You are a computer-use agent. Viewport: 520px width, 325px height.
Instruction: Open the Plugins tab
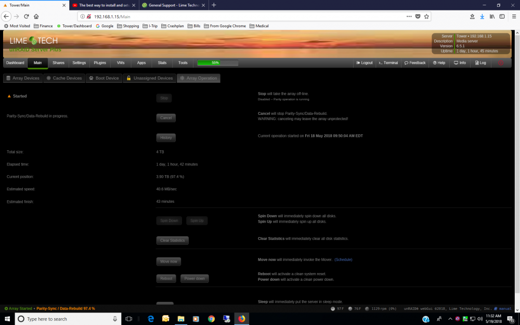tap(100, 63)
